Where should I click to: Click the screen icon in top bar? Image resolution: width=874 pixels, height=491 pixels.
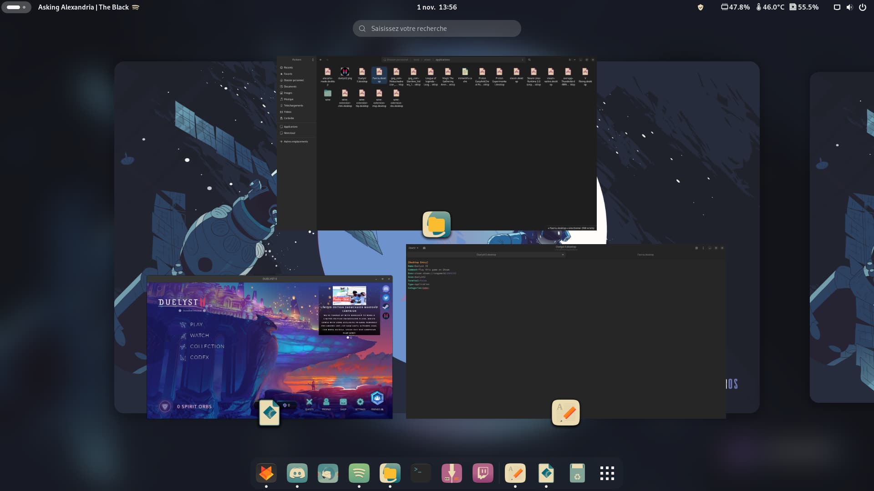pos(837,7)
